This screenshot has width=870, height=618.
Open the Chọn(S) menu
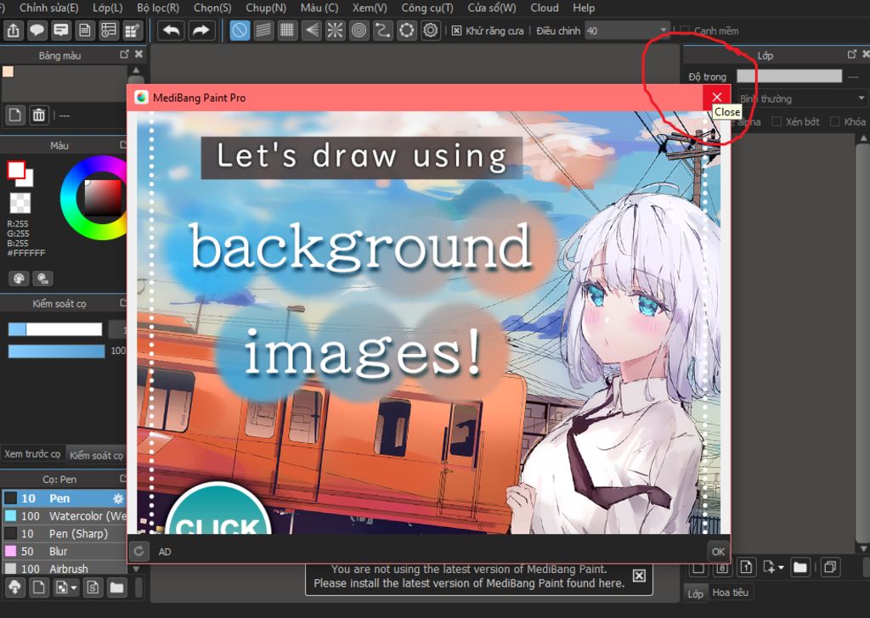tap(212, 8)
